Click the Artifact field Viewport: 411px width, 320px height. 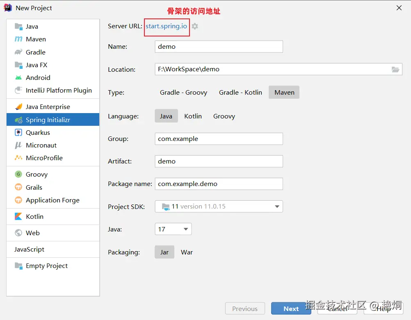(x=219, y=161)
